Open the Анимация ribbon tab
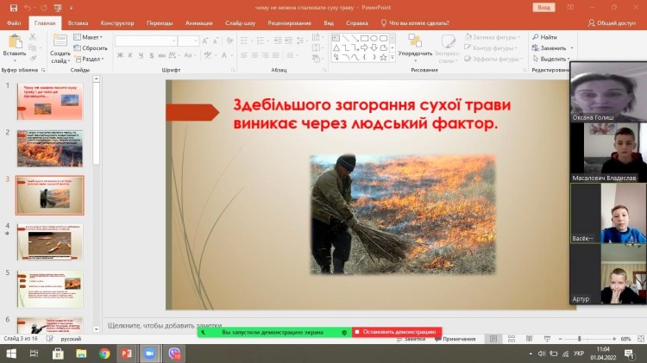The width and height of the screenshot is (647, 363). pyautogui.click(x=200, y=23)
